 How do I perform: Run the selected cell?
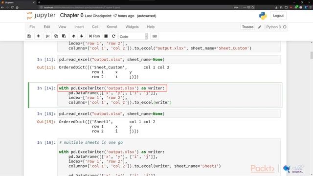[x=94, y=36]
